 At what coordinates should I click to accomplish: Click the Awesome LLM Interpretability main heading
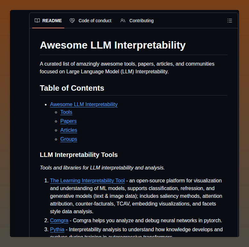[113, 45]
